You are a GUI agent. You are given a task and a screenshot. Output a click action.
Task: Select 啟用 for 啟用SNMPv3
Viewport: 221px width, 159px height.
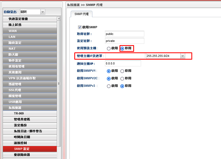[x=109, y=86]
